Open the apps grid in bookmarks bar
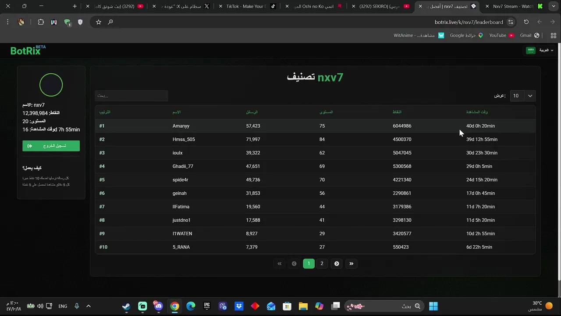The image size is (561, 316). 553,36
